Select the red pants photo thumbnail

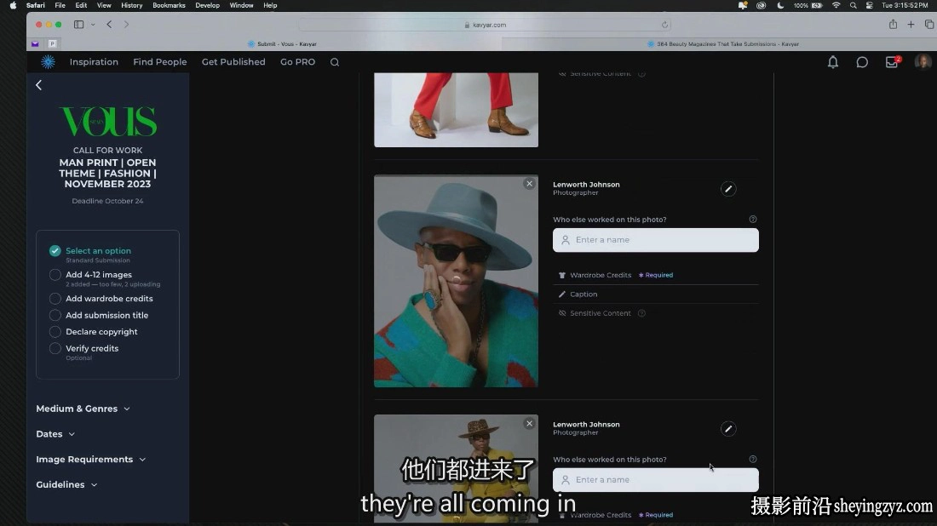pyautogui.click(x=456, y=110)
